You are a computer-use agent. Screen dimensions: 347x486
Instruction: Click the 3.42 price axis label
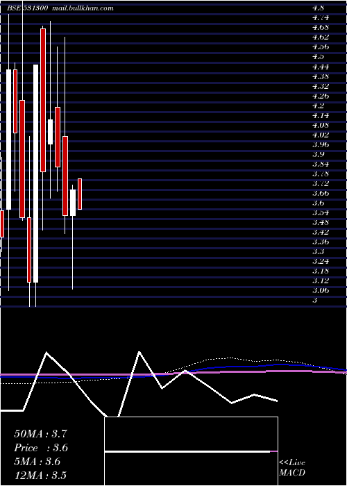(321, 232)
